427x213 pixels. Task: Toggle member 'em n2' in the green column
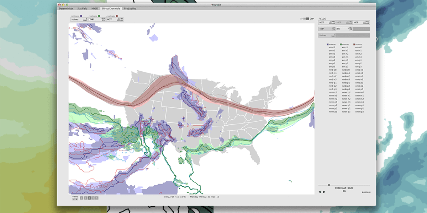pos(346,54)
